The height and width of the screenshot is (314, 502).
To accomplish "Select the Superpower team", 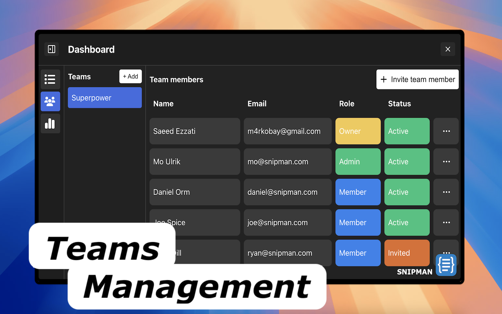I will click(x=105, y=98).
